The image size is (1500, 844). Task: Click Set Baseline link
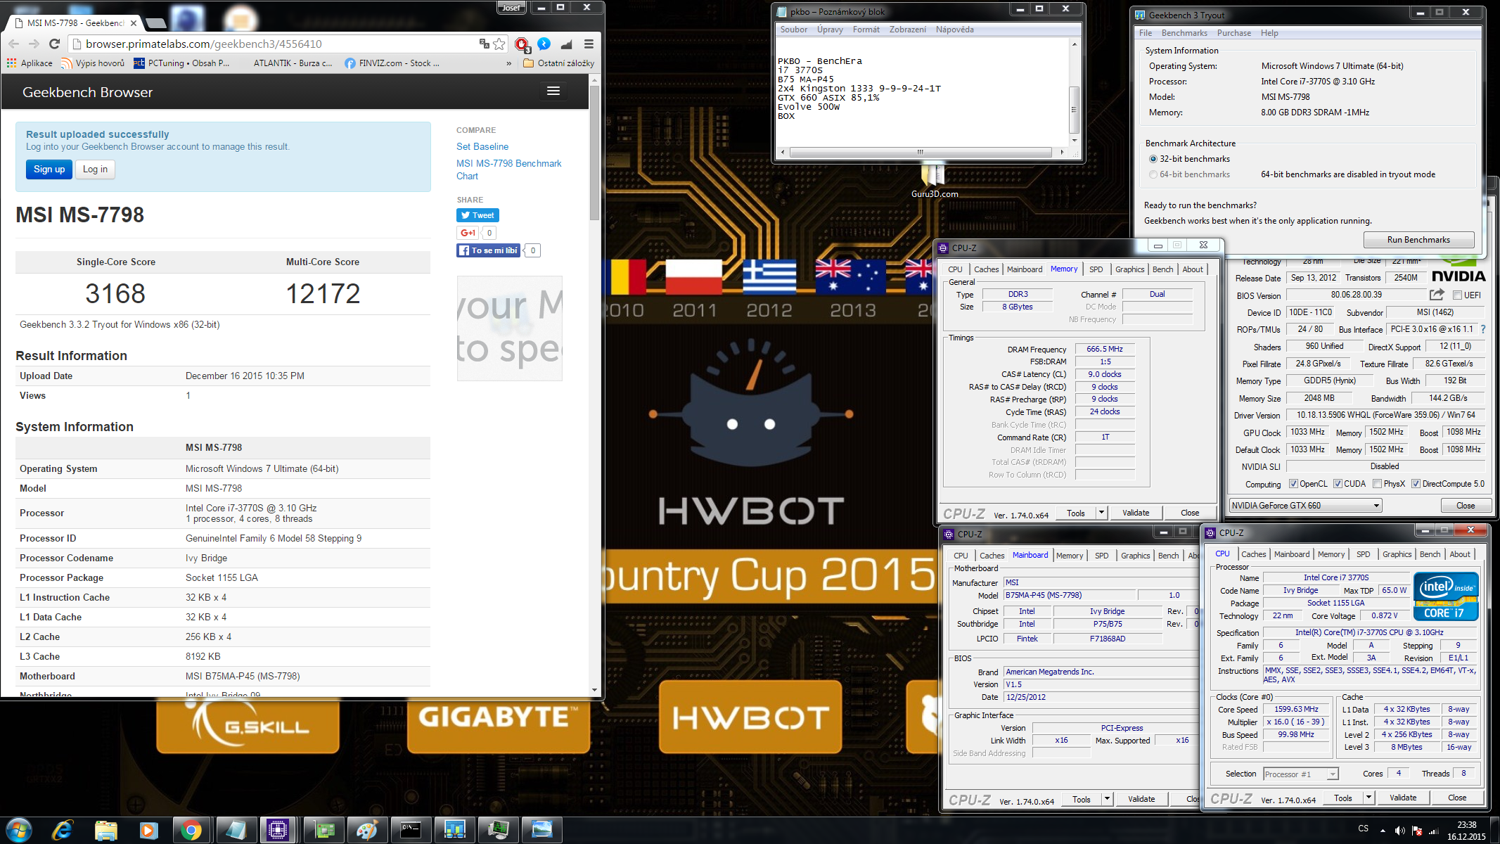pyautogui.click(x=482, y=146)
